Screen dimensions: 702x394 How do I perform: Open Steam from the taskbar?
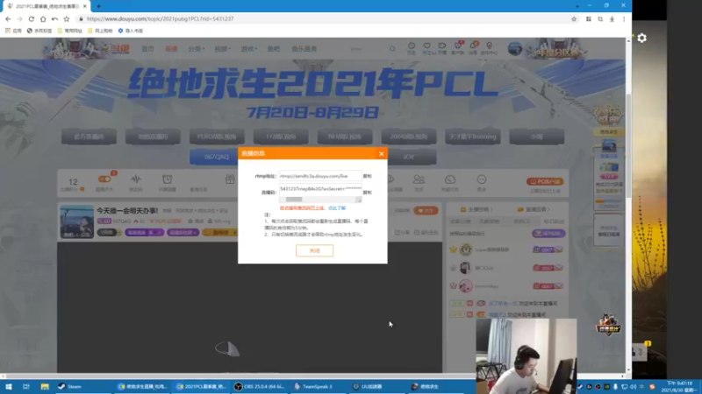[x=70, y=386]
